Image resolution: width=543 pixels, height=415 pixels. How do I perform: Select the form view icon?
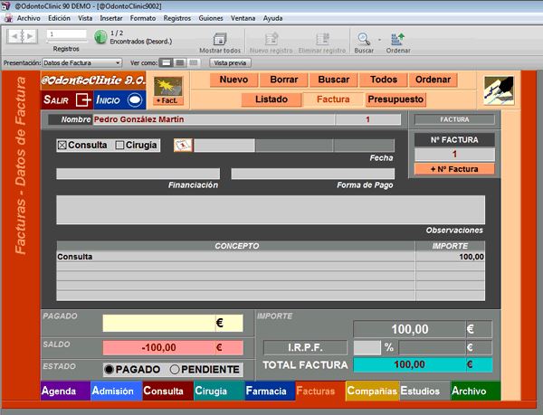pyautogui.click(x=167, y=63)
